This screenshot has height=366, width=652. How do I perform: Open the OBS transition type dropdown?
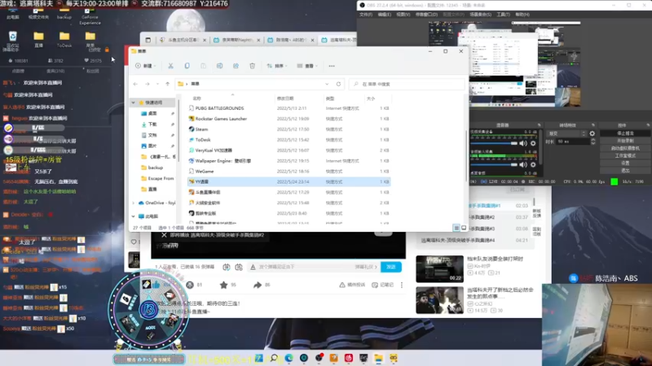(567, 133)
